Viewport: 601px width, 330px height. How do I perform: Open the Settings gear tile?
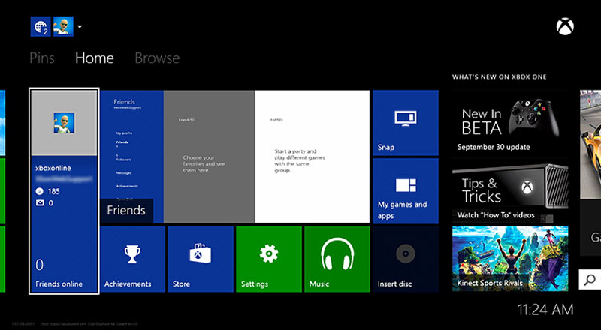pos(268,259)
